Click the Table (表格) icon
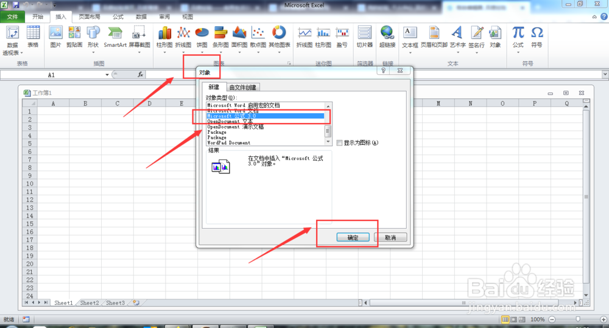The height and width of the screenshot is (328, 609). point(33,37)
